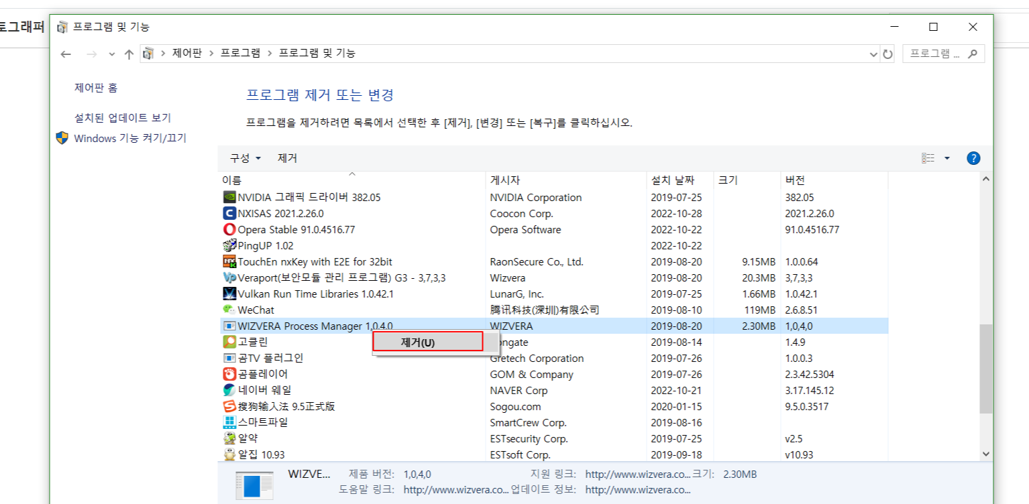Click the NAVER Corp publisher cell
This screenshot has height=504, width=1029.
tap(519, 391)
